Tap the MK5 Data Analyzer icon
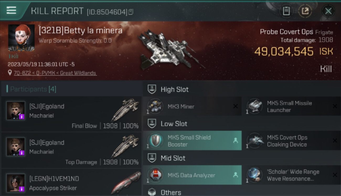The height and width of the screenshot is (196, 341). pos(155,175)
